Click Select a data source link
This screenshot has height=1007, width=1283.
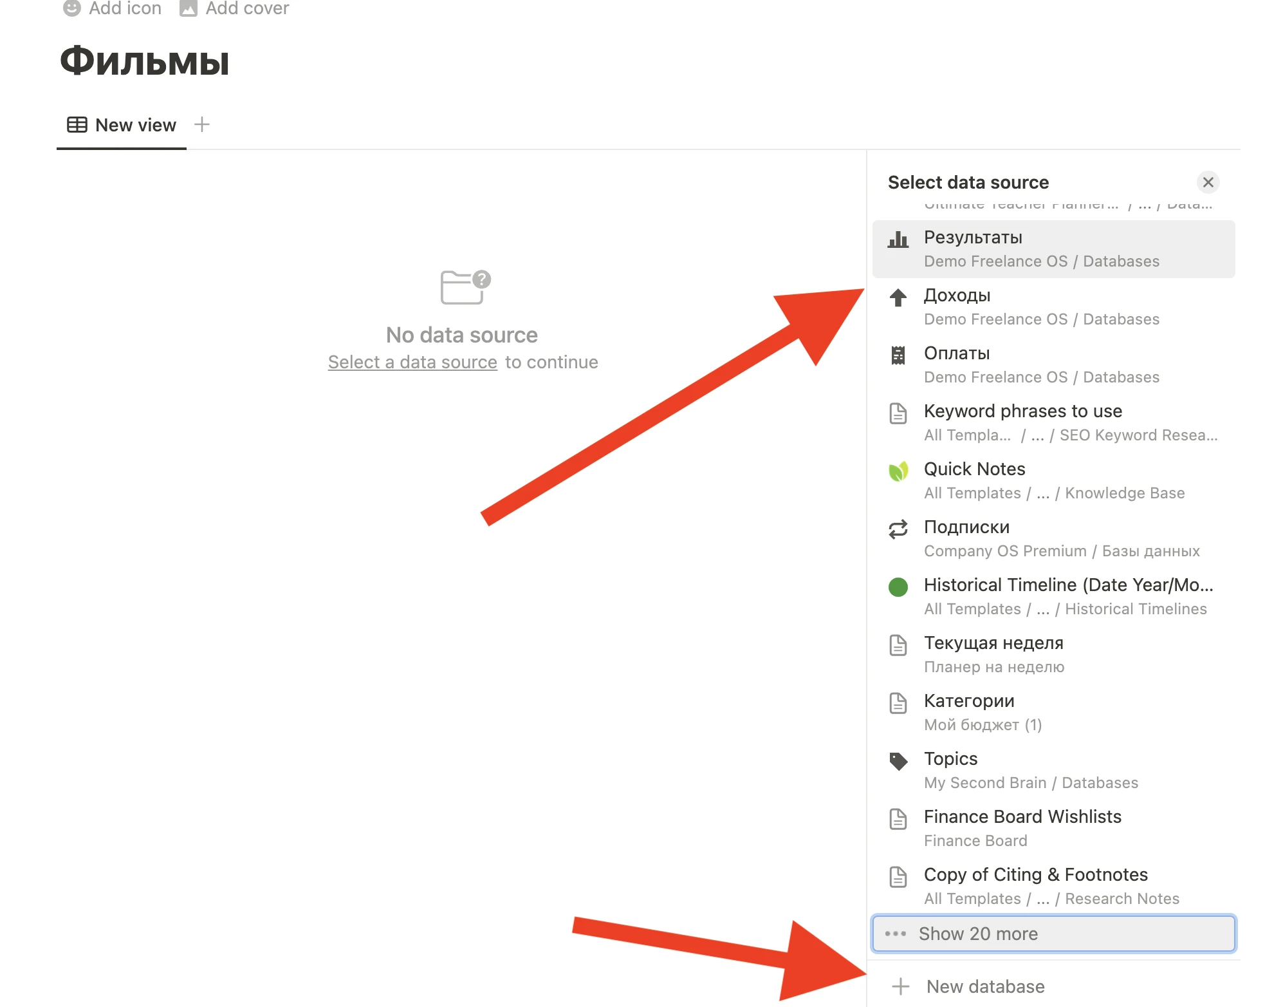point(412,362)
